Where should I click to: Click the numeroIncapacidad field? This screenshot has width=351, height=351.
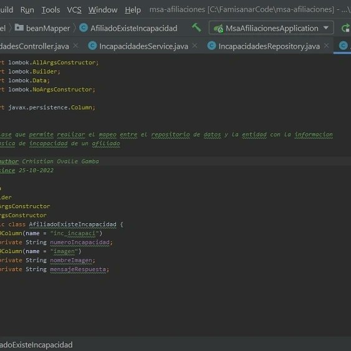[80, 242]
